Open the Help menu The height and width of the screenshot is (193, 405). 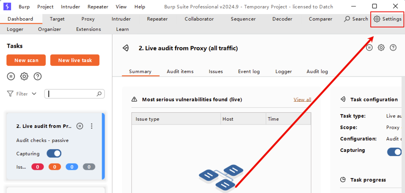140,7
